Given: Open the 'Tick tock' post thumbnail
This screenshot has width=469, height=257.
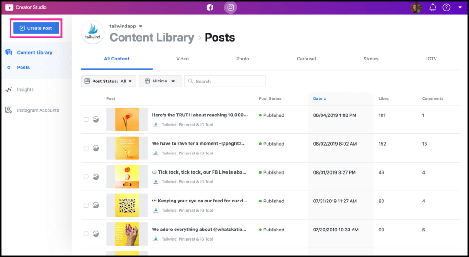Looking at the screenshot, I should pyautogui.click(x=127, y=177).
